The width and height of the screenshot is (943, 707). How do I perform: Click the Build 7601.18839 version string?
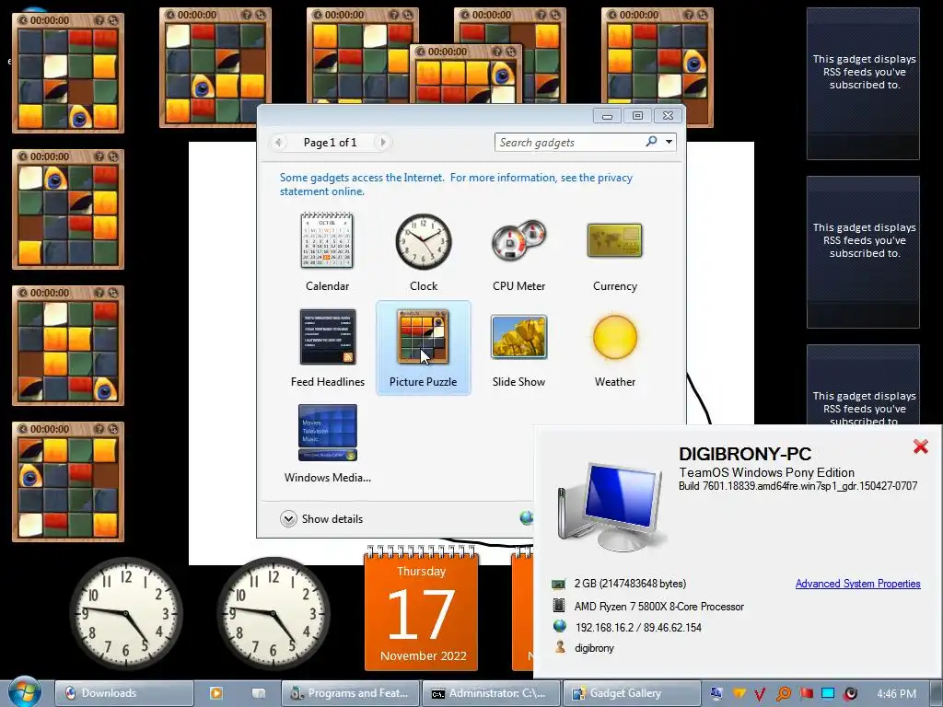click(x=797, y=486)
